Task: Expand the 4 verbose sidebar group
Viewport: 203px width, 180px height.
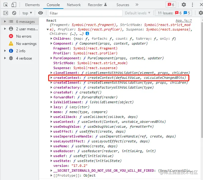Action: pos(5,58)
